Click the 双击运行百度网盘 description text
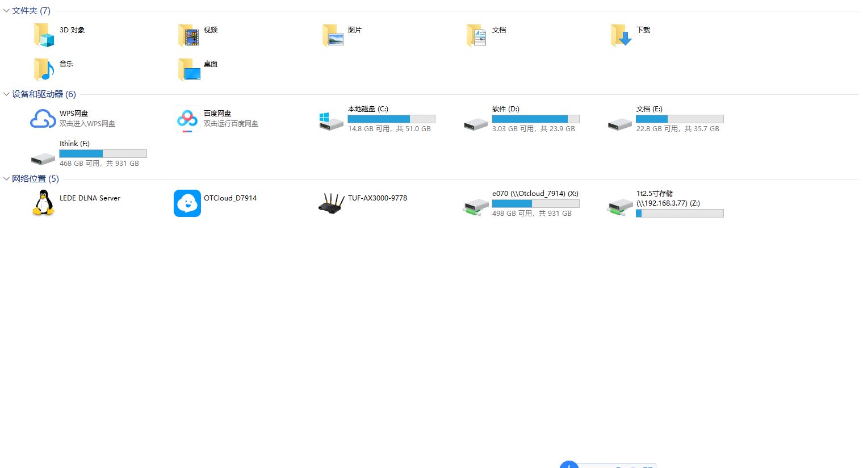 231,124
